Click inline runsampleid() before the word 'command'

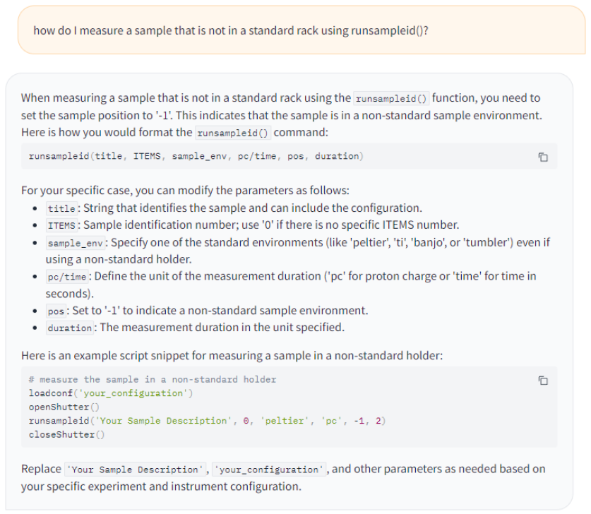pos(233,133)
